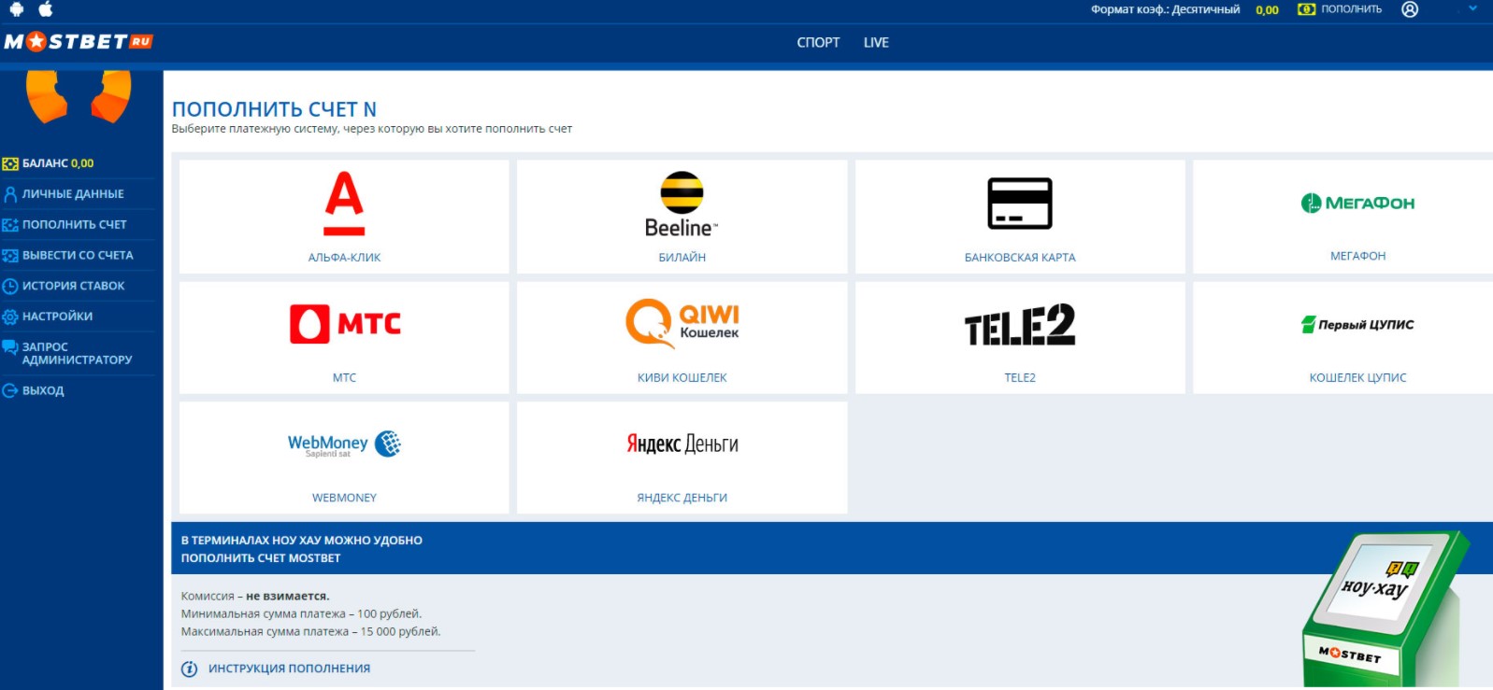1493x690 pixels.
Task: Choose the bank card icon
Action: pyautogui.click(x=1020, y=203)
